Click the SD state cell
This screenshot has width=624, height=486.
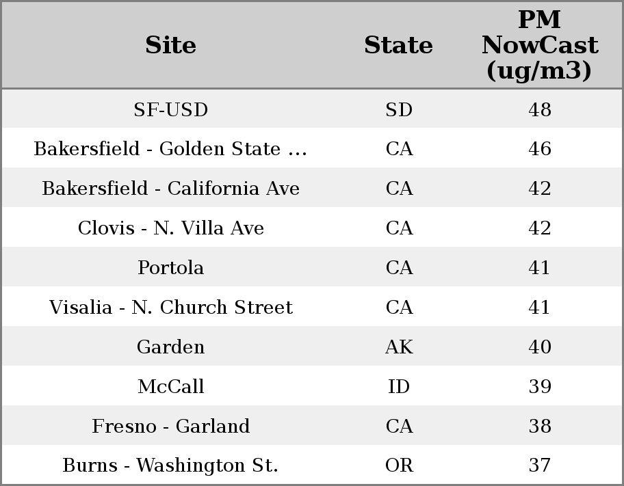399,109
